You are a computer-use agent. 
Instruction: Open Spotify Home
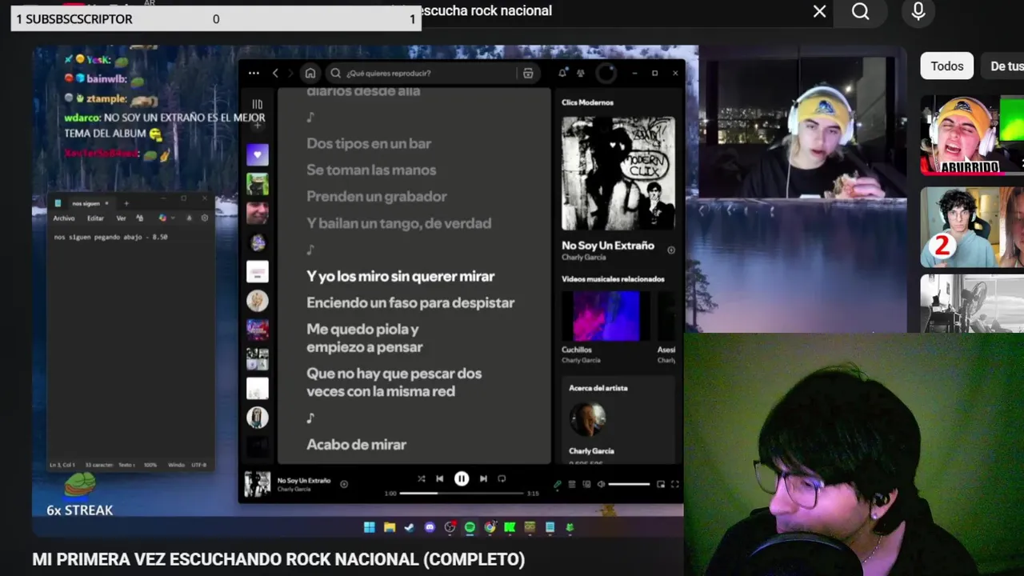[310, 73]
